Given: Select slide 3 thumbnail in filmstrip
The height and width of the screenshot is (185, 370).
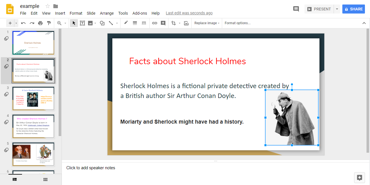Looking at the screenshot, I should click(33, 99).
